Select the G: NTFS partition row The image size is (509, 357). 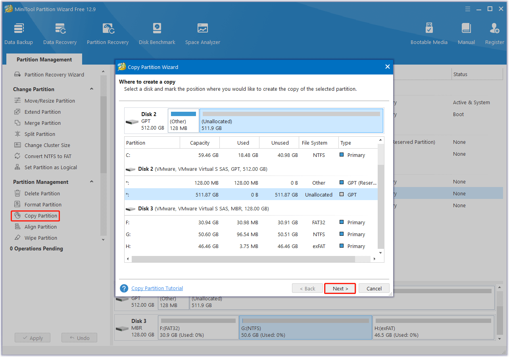(251, 234)
